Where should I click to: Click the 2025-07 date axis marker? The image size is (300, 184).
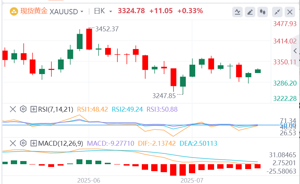[x=192, y=181]
